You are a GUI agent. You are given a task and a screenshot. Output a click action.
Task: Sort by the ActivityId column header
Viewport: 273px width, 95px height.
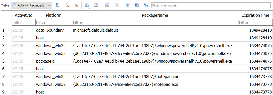24,15
